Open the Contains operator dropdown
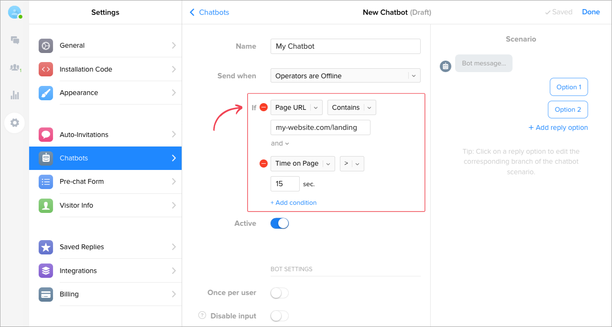Image resolution: width=612 pixels, height=327 pixels. (x=351, y=107)
